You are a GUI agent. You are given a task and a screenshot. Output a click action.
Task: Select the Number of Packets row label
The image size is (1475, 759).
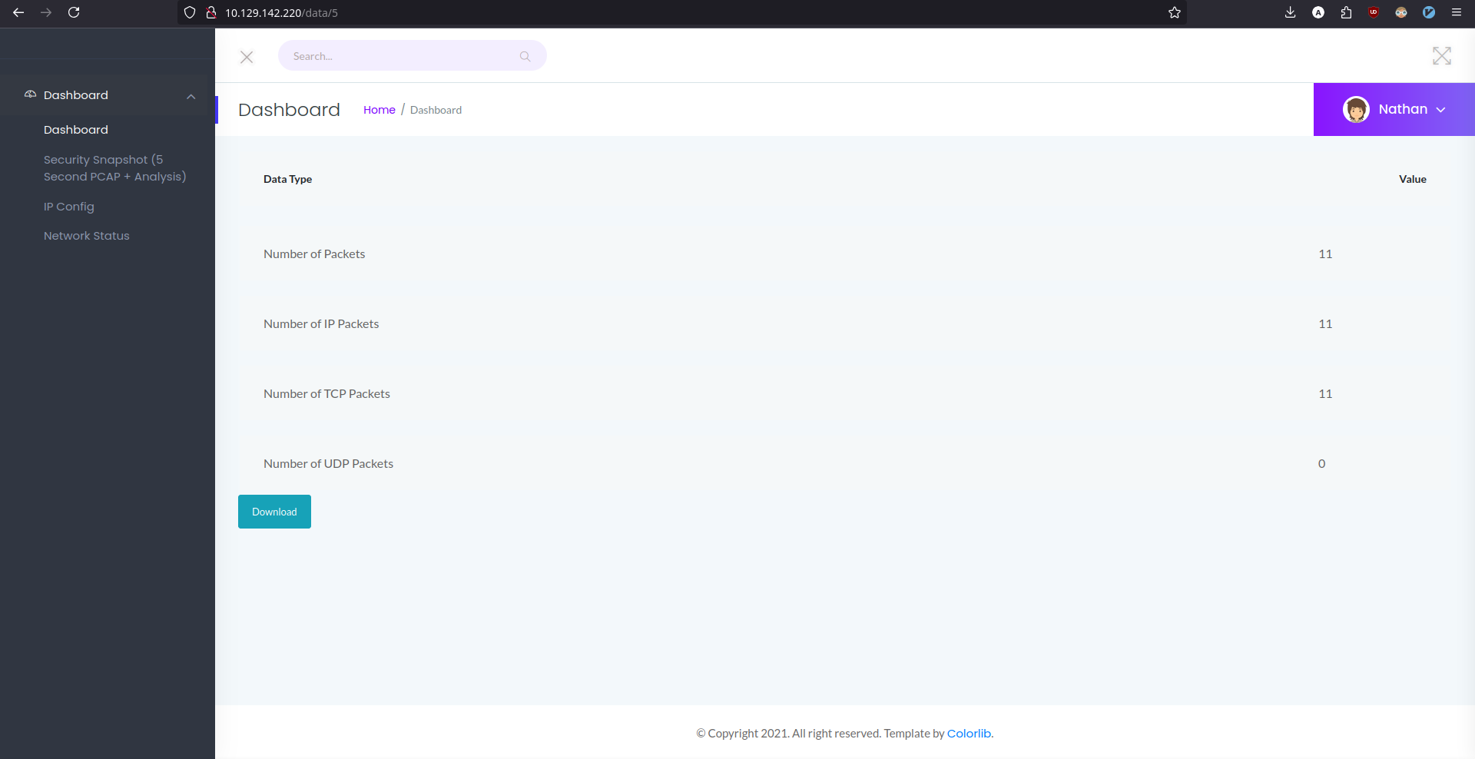[x=314, y=254]
